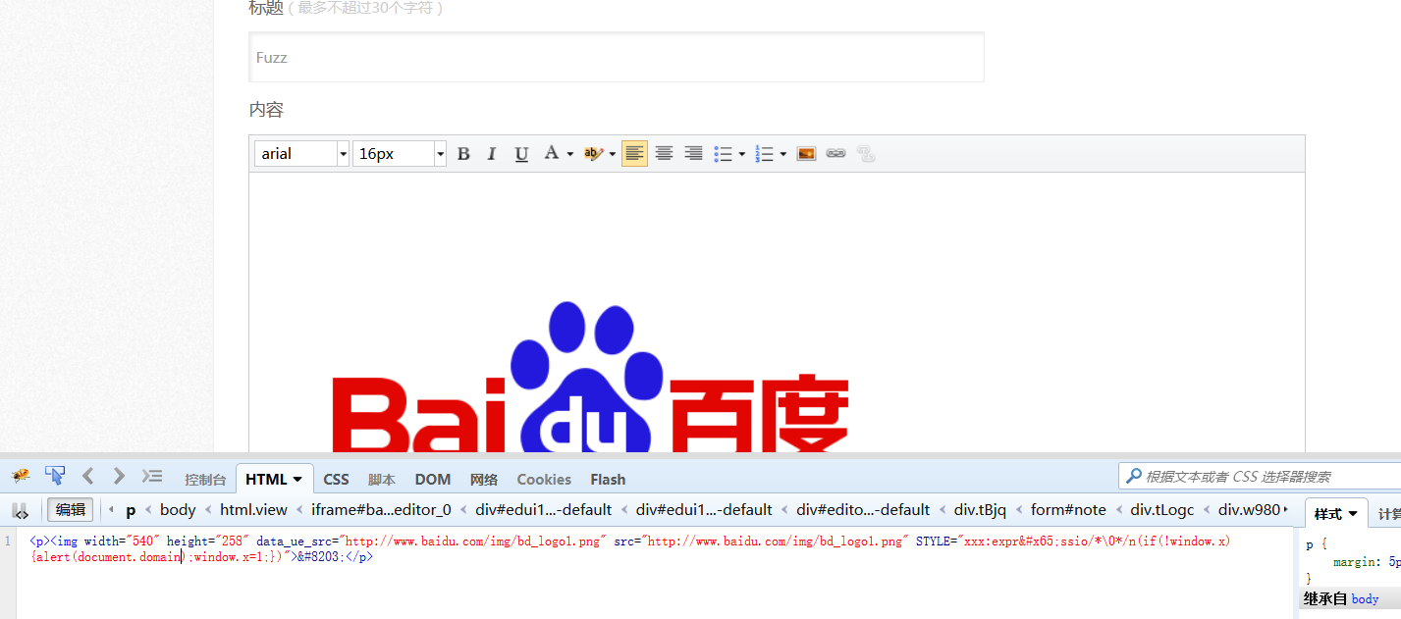Click the breadcrumb scroll-left arrow before p
The height and width of the screenshot is (619, 1401).
tap(110, 510)
